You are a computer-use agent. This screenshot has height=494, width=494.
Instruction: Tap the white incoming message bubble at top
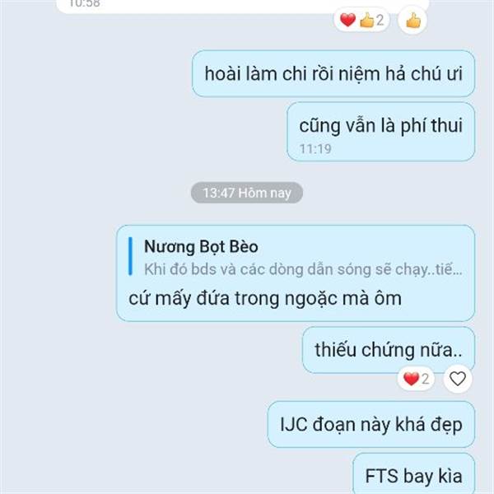click(x=243, y=7)
